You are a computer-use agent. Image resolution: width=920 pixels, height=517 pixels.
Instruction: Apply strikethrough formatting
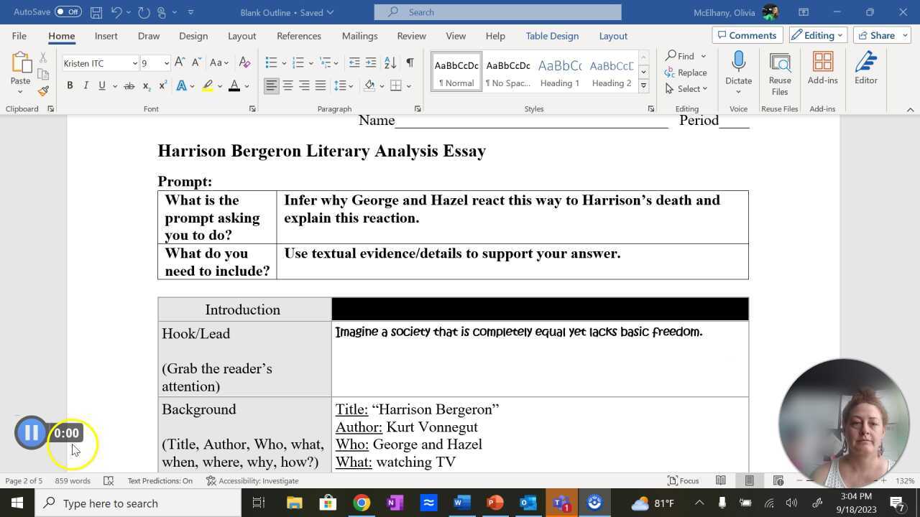coord(129,85)
